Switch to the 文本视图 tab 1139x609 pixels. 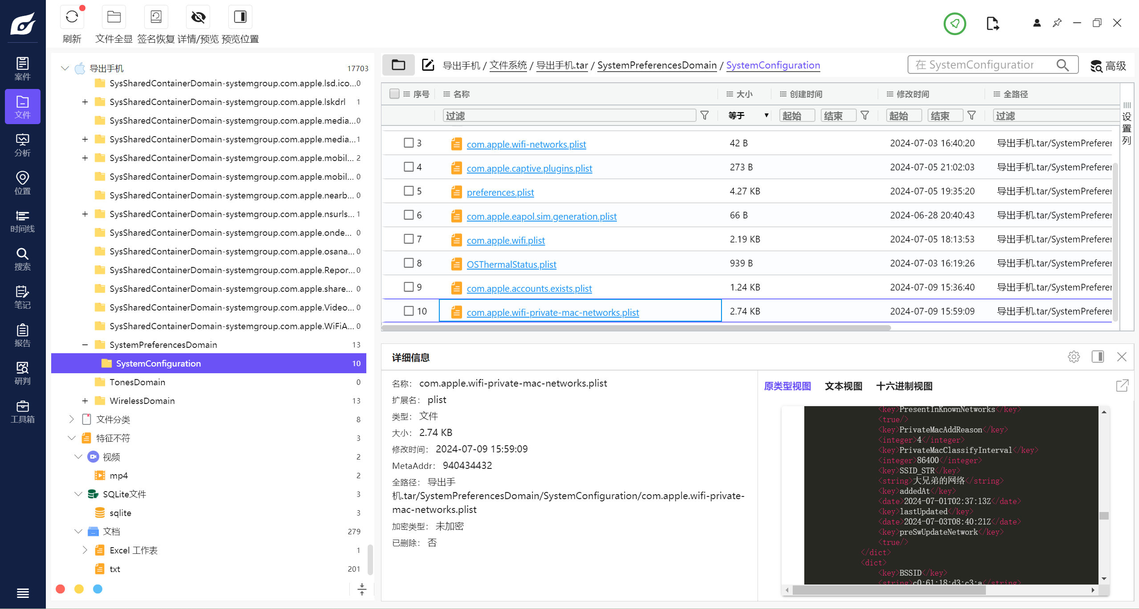[x=843, y=386]
